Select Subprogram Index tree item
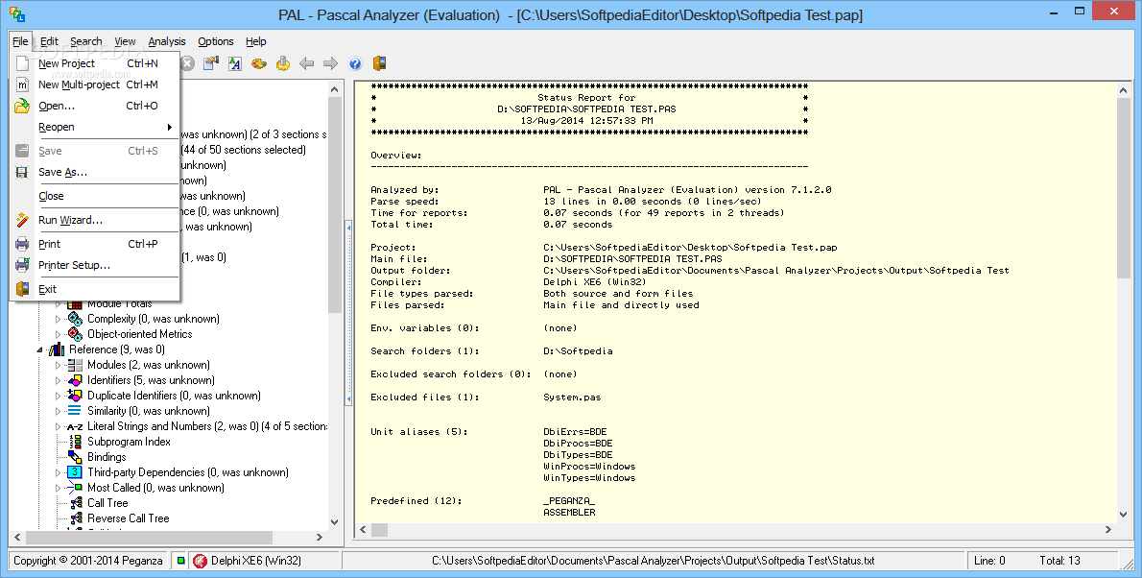This screenshot has height=578, width=1142. 129,442
